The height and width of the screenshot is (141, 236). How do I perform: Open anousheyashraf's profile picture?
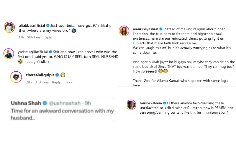(124, 31)
